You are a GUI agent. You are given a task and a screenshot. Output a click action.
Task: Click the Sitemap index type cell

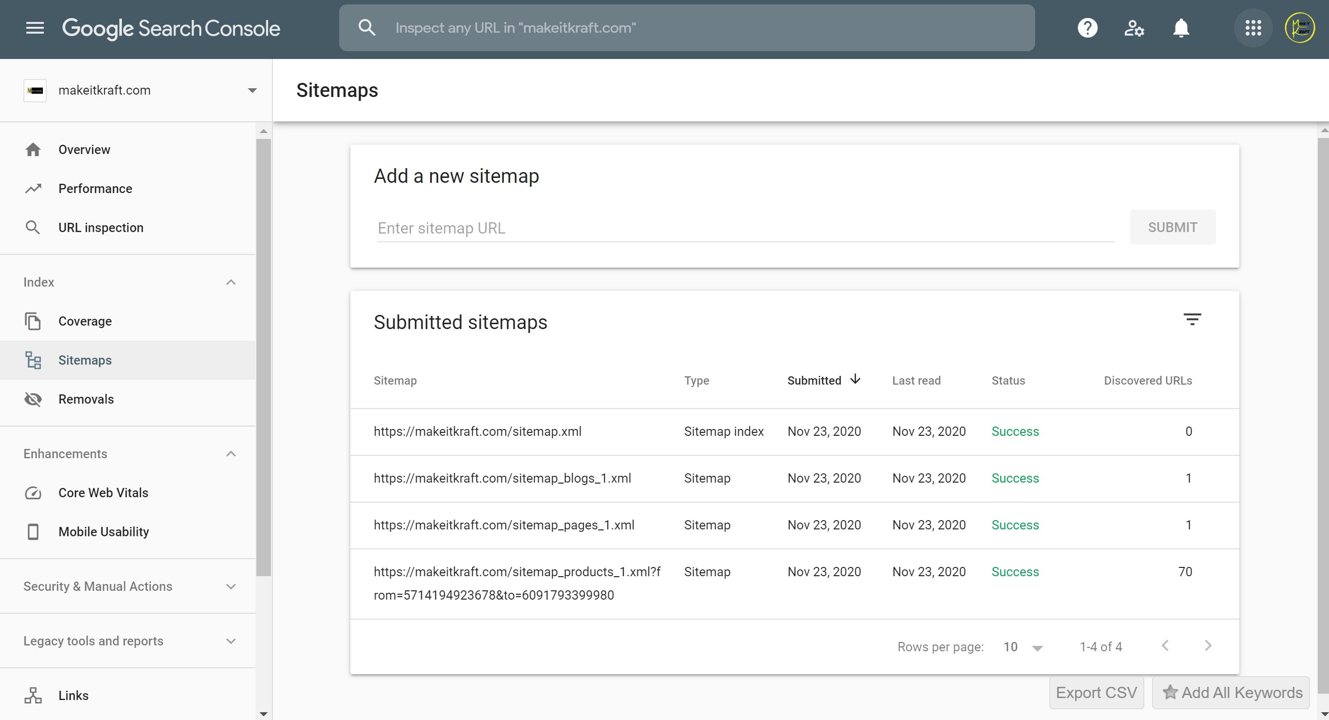coord(724,431)
